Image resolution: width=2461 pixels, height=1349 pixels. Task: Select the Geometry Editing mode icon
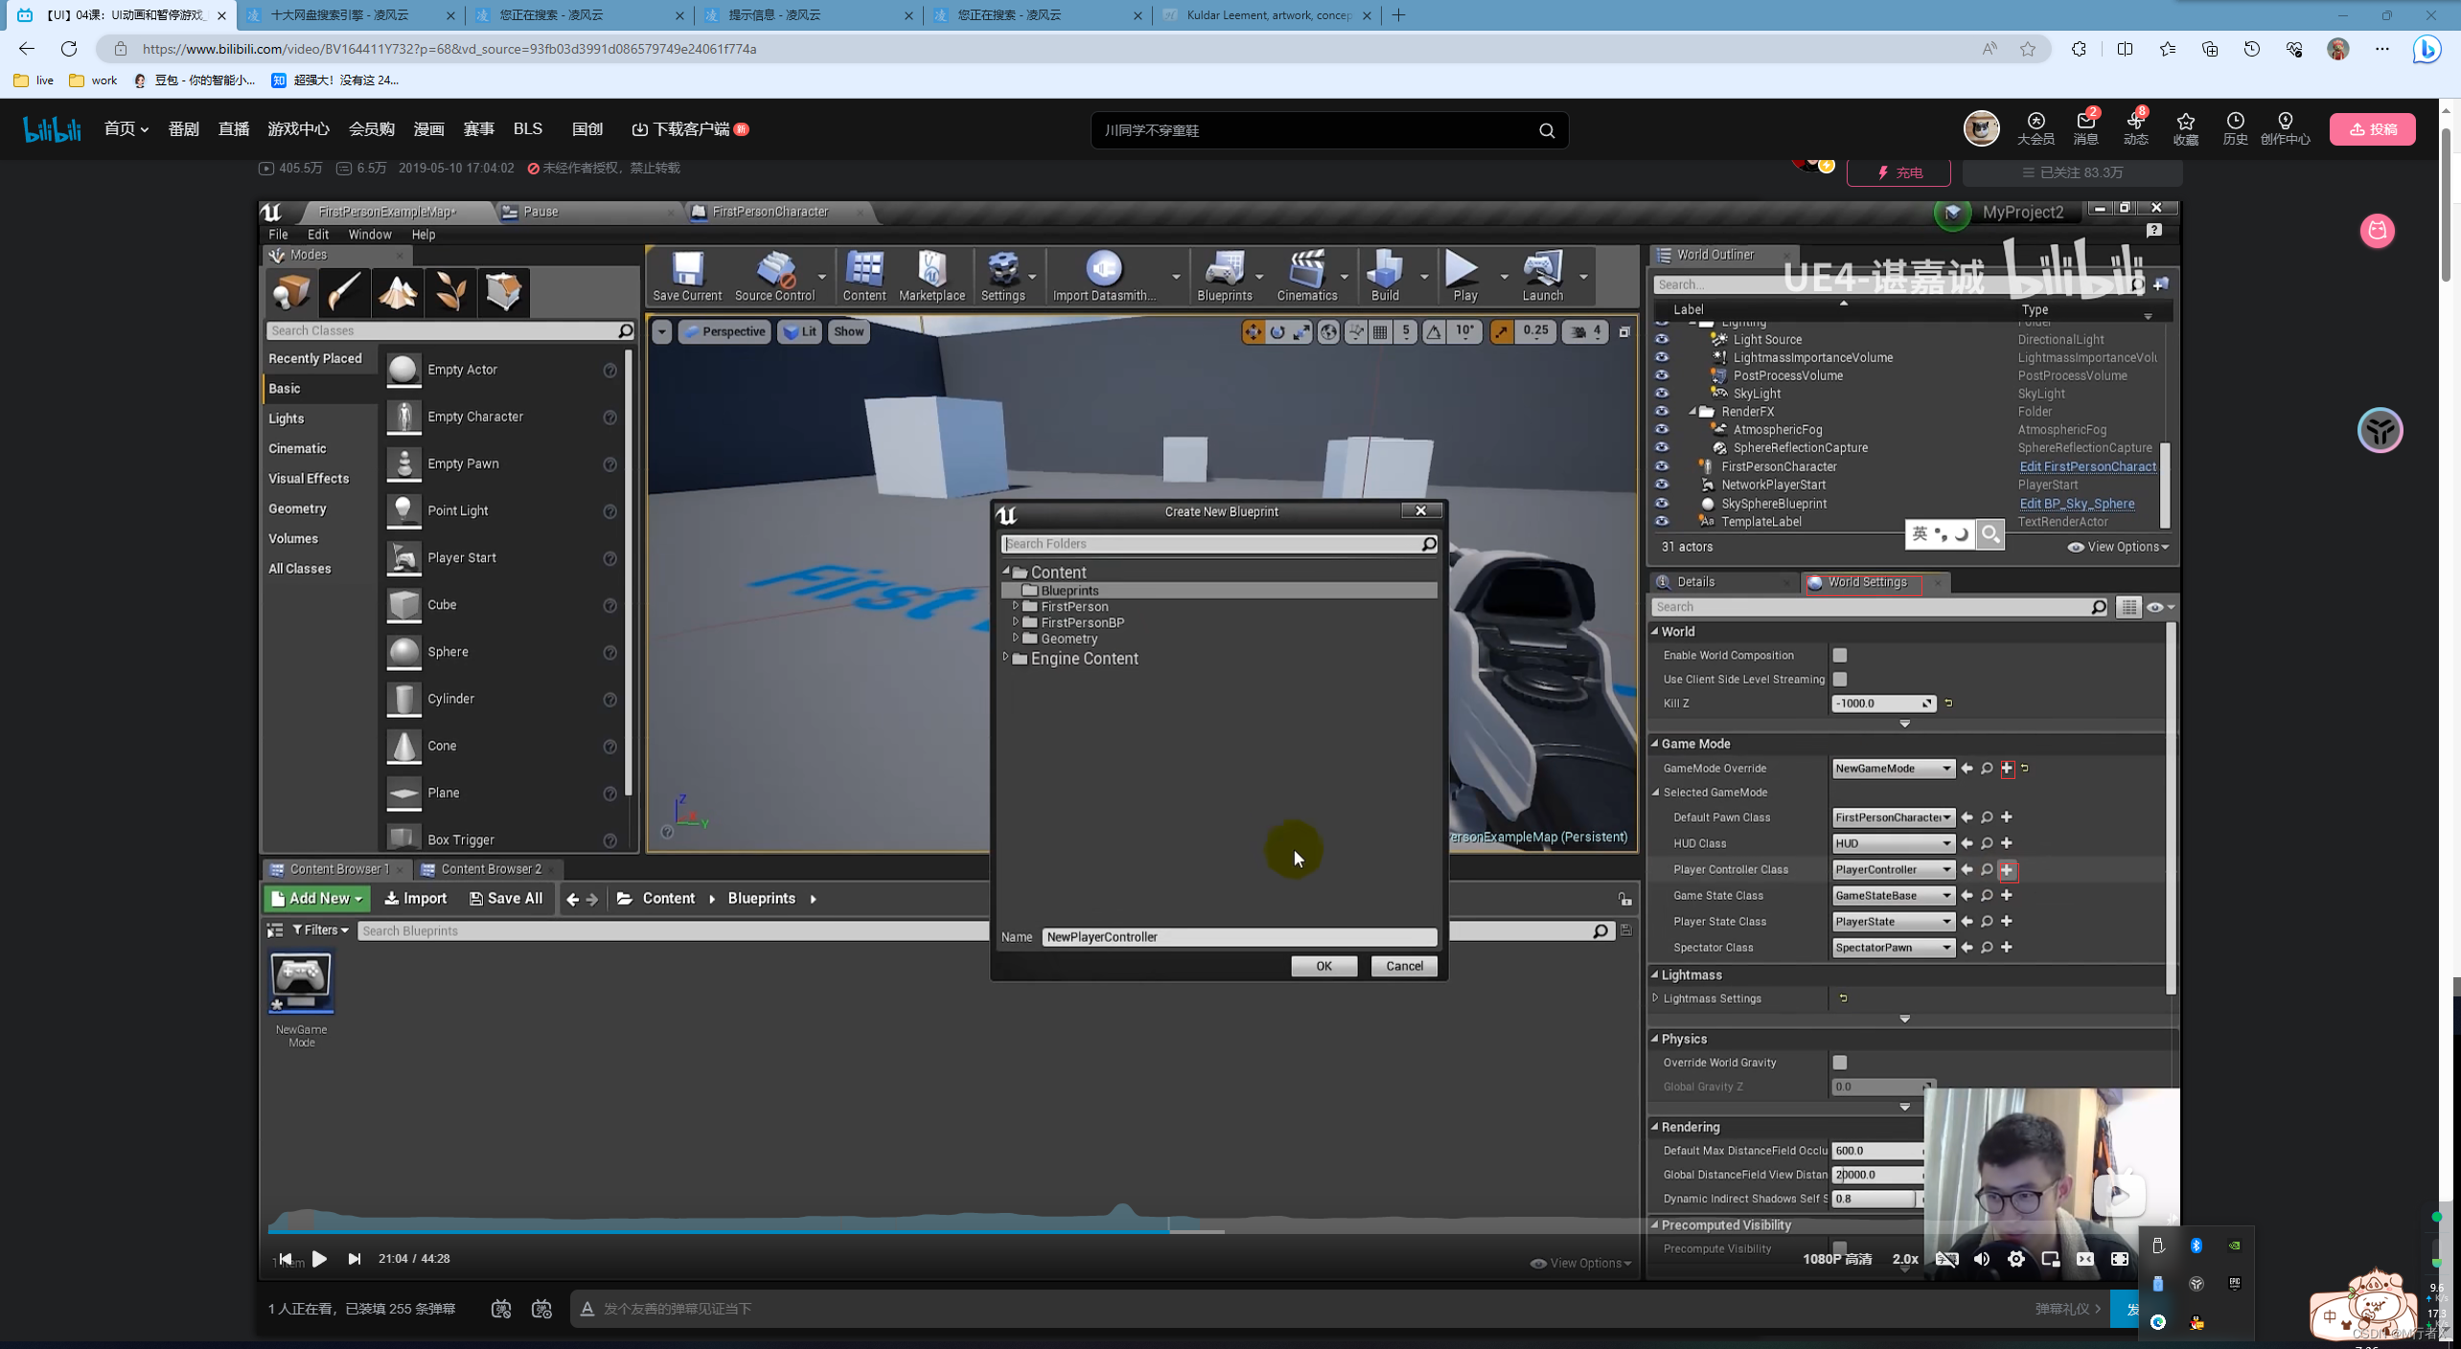point(503,292)
